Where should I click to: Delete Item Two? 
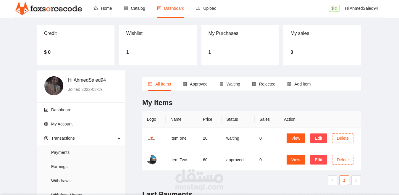(343, 160)
